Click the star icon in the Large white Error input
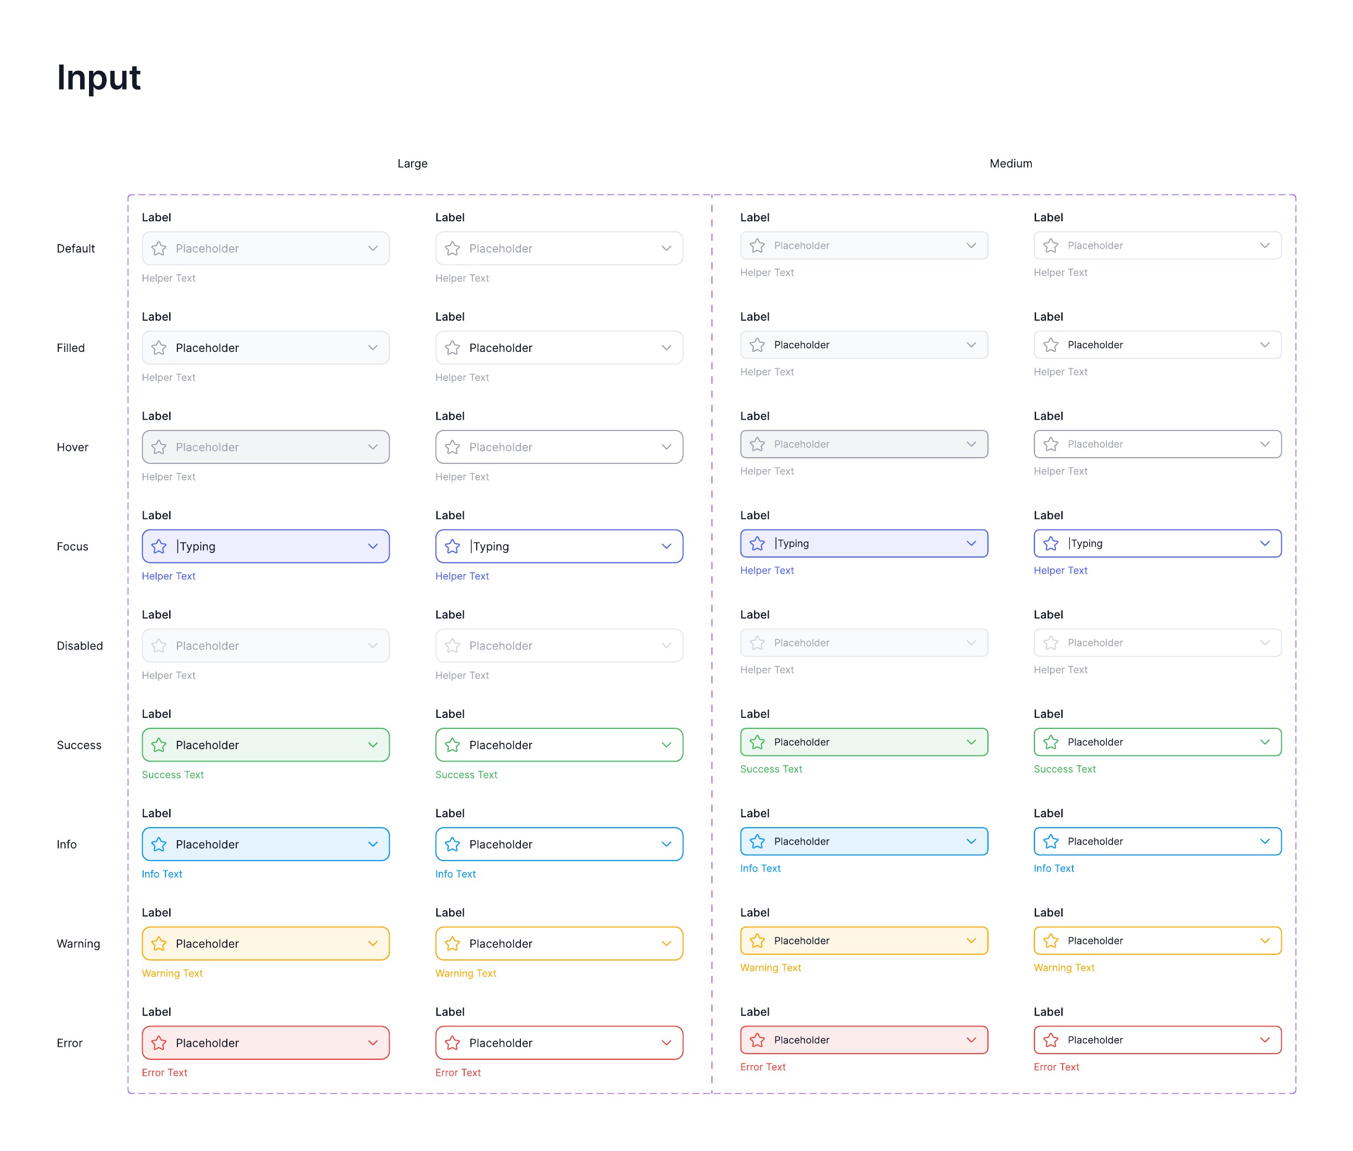1353x1151 pixels. 452,1043
